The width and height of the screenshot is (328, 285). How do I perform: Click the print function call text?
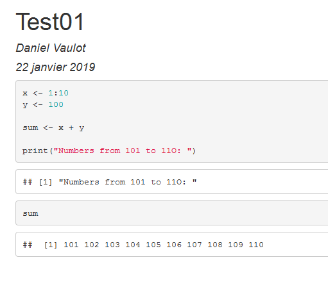tap(109, 151)
